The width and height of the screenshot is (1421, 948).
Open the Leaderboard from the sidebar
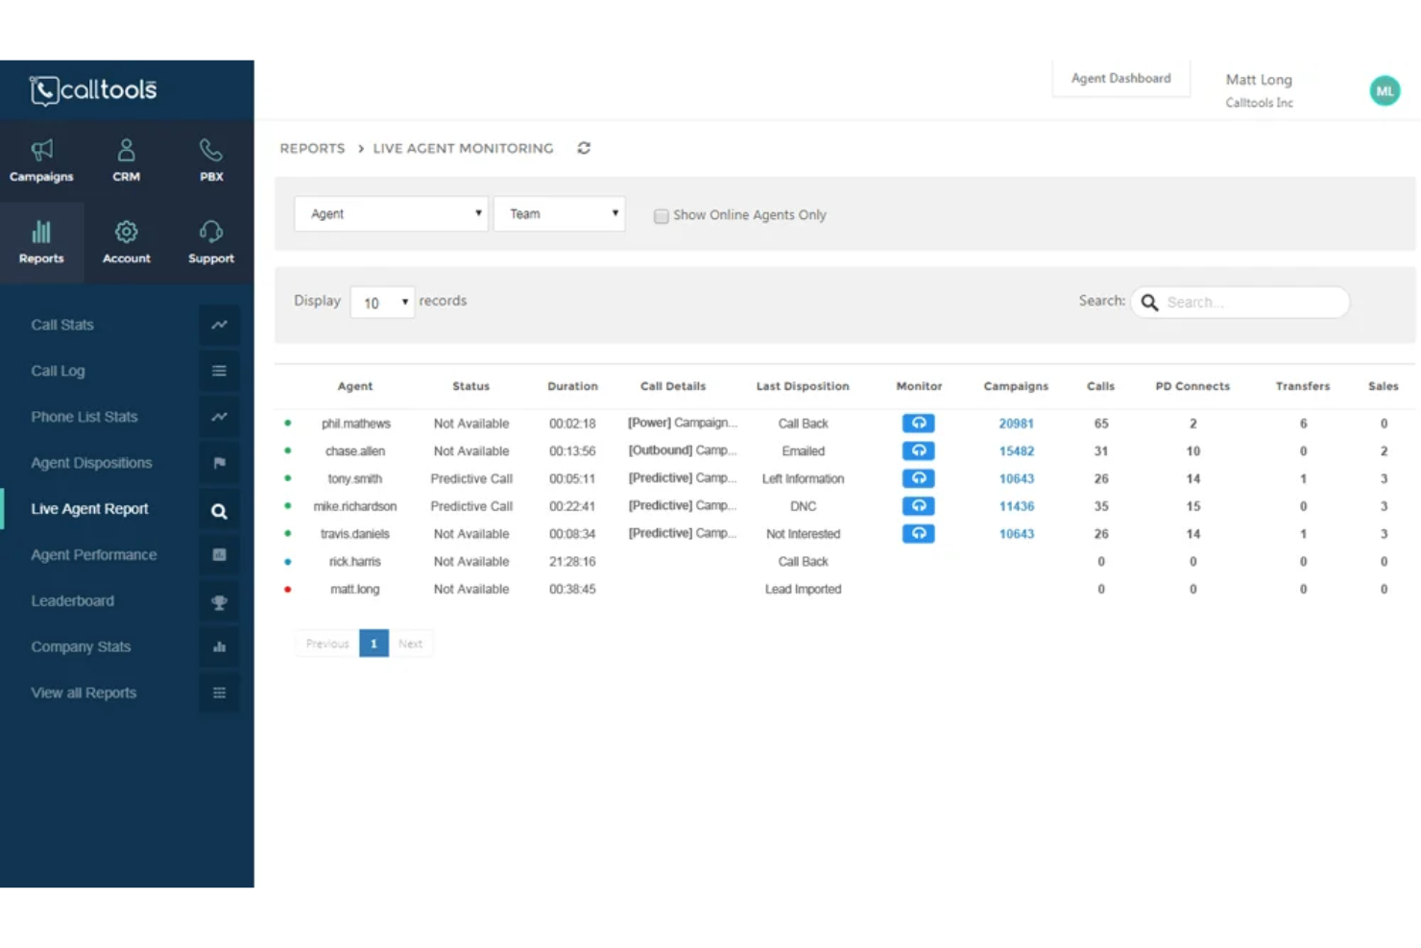72,600
